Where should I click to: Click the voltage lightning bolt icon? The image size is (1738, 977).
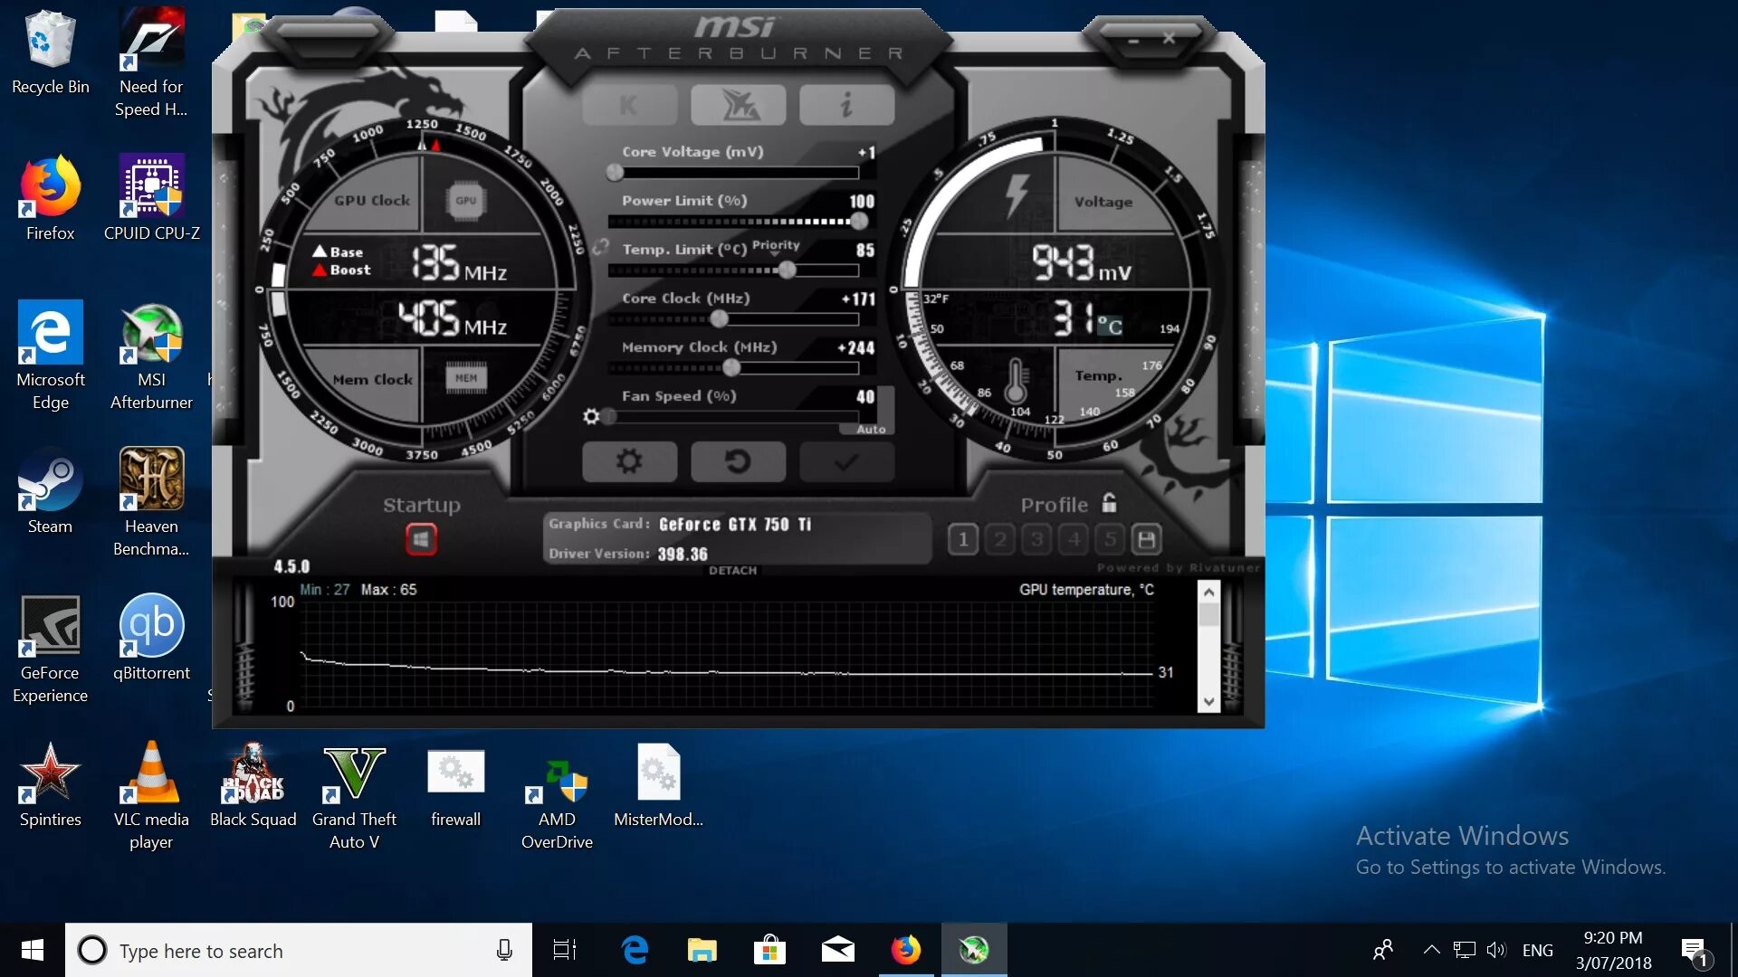pyautogui.click(x=1017, y=196)
